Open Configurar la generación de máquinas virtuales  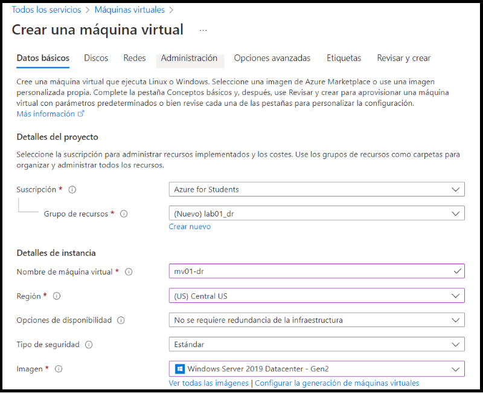pyautogui.click(x=337, y=383)
